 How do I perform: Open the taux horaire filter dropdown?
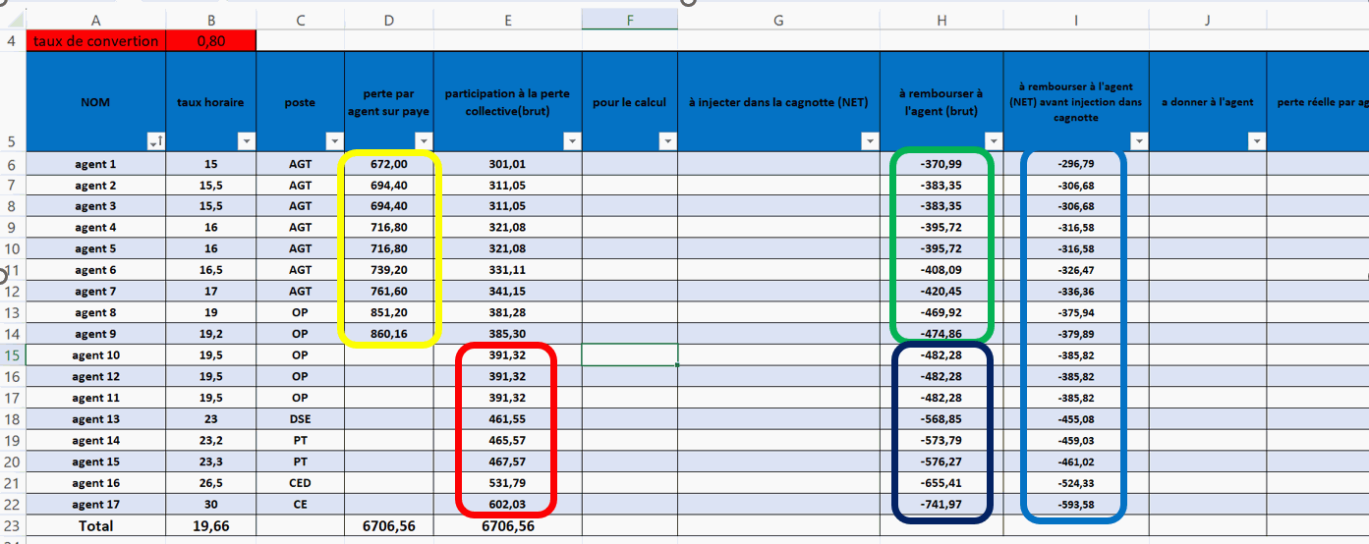(x=246, y=141)
